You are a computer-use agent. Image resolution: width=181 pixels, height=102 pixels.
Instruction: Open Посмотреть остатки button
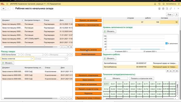[x=89, y=50]
